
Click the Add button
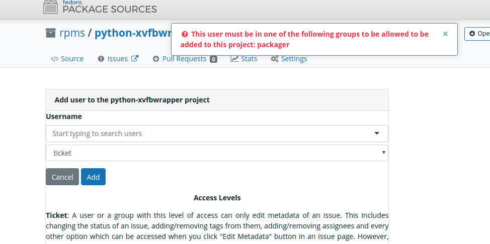coord(93,177)
